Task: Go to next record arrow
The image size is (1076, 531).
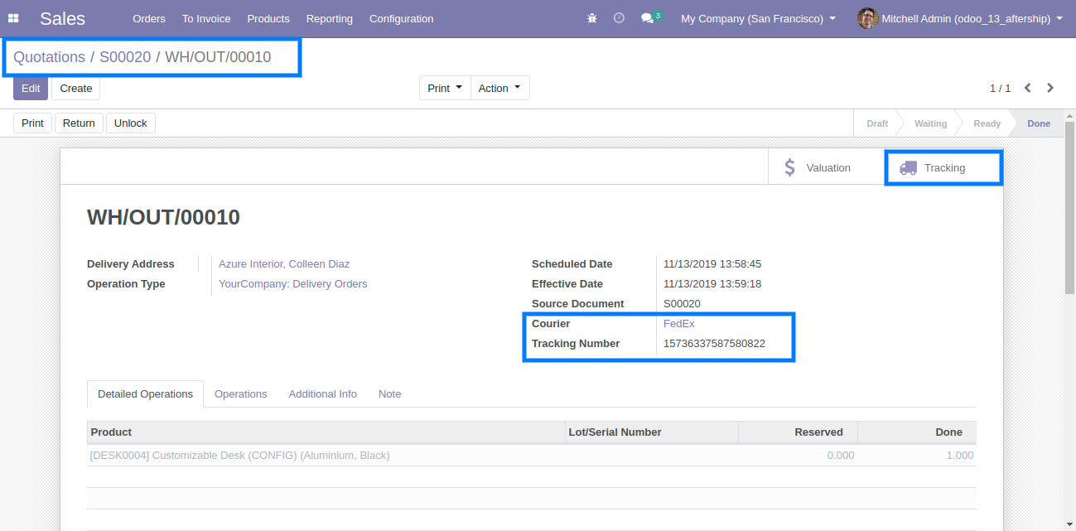Action: click(1050, 88)
